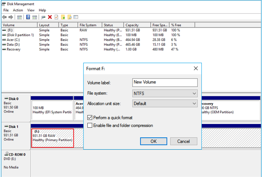Click the drive icon of the Data (D:) row
Viewport: 262px width, 177px height.
click(4, 45)
